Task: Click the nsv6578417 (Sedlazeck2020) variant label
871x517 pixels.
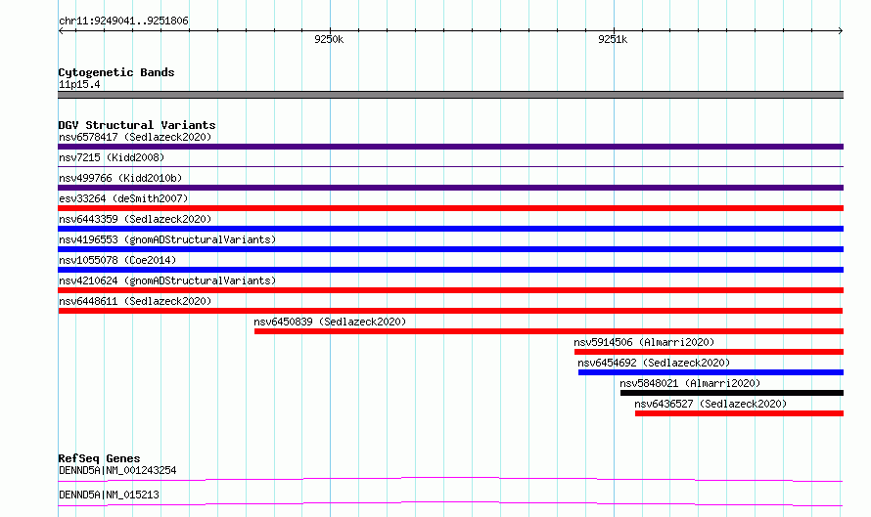Action: [135, 137]
